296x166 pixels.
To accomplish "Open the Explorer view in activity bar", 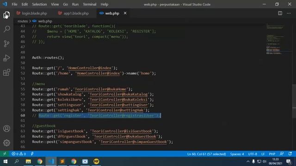I will [6, 15].
